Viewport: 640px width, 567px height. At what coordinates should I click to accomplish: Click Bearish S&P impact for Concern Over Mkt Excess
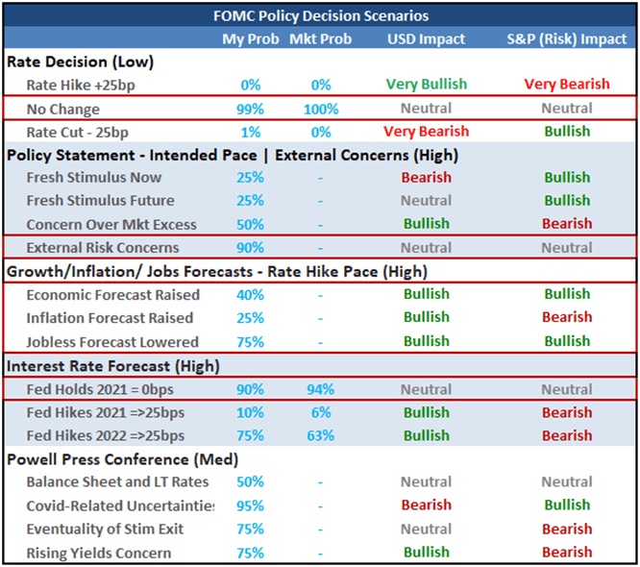(x=567, y=224)
